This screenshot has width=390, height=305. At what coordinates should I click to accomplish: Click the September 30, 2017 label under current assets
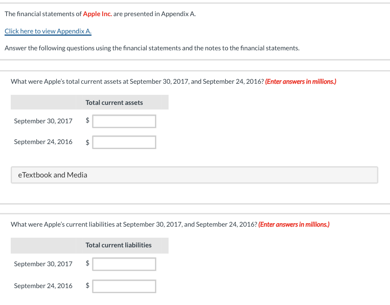[43, 121]
